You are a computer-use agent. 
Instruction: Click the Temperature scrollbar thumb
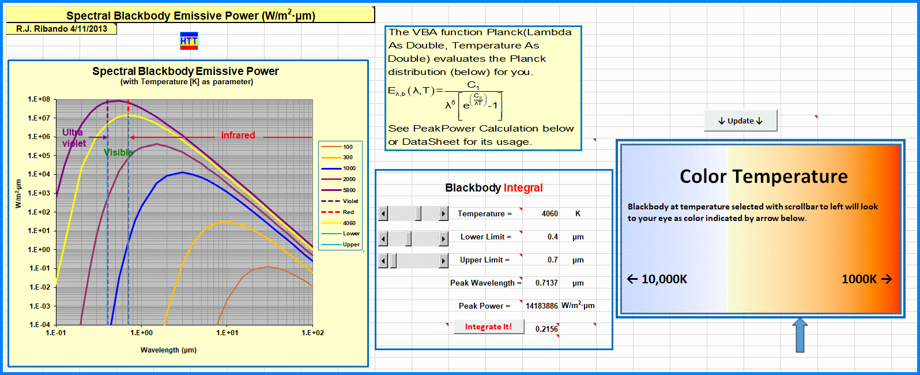(x=418, y=214)
